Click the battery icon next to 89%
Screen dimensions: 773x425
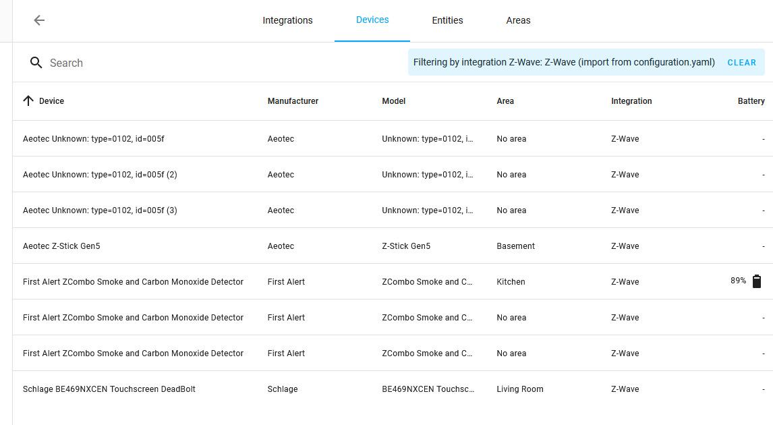[757, 281]
